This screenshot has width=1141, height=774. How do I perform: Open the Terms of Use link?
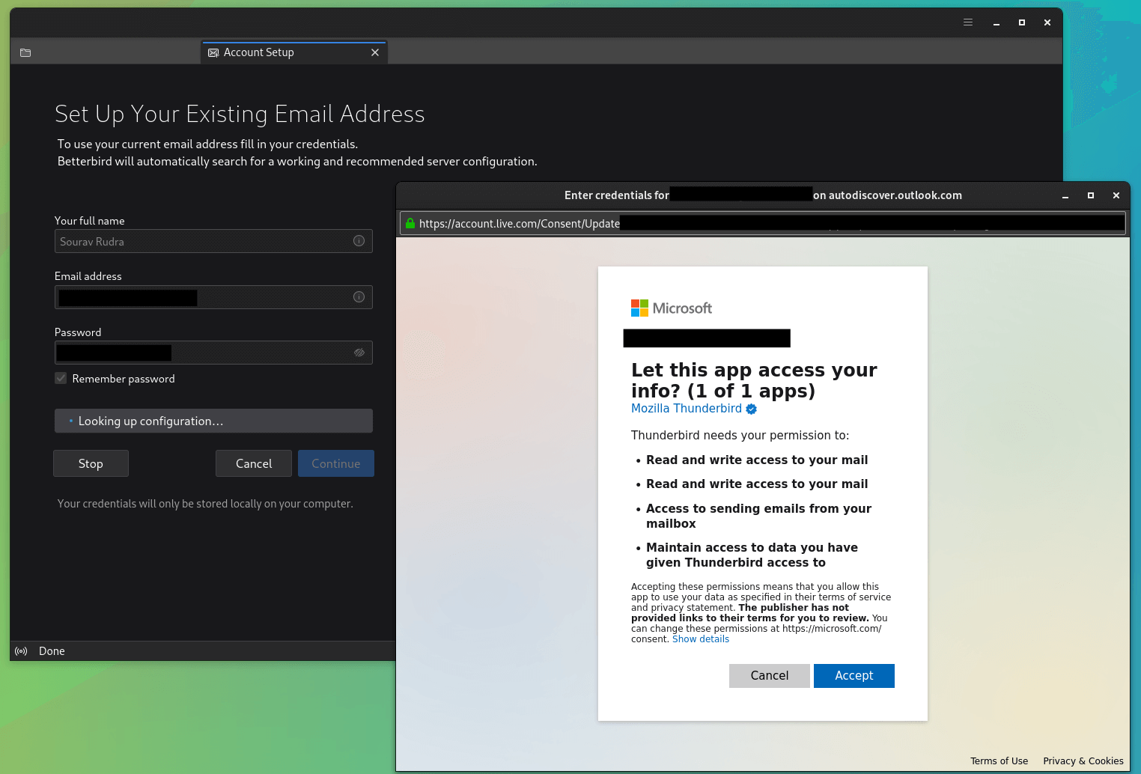point(999,761)
